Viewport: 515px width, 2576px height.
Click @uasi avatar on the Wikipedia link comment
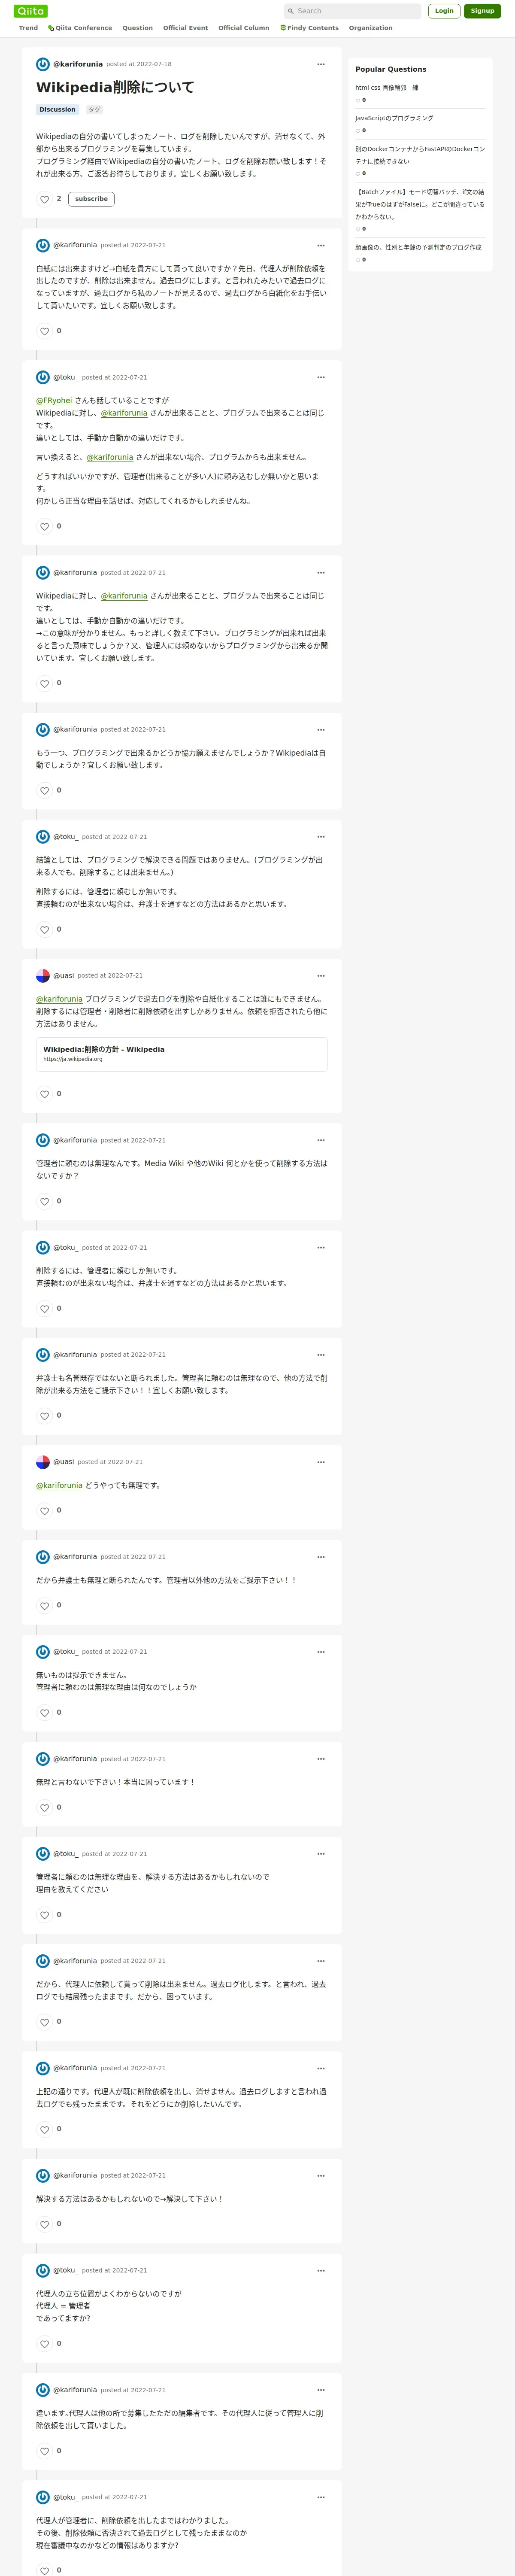pyautogui.click(x=43, y=976)
